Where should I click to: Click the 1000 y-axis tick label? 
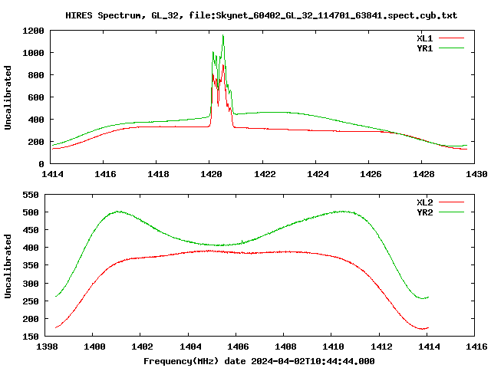pos(33,53)
